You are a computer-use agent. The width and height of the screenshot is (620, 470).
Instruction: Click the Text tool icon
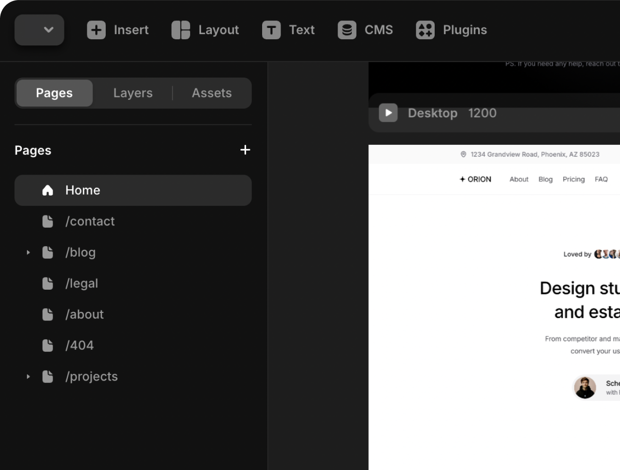pos(271,30)
